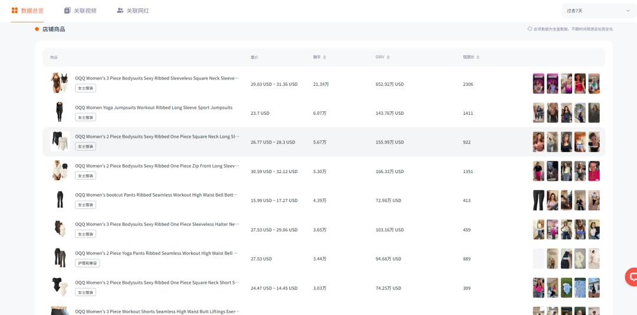Sort by GMV using its sort arrows
The image size is (637, 315).
pyautogui.click(x=388, y=57)
